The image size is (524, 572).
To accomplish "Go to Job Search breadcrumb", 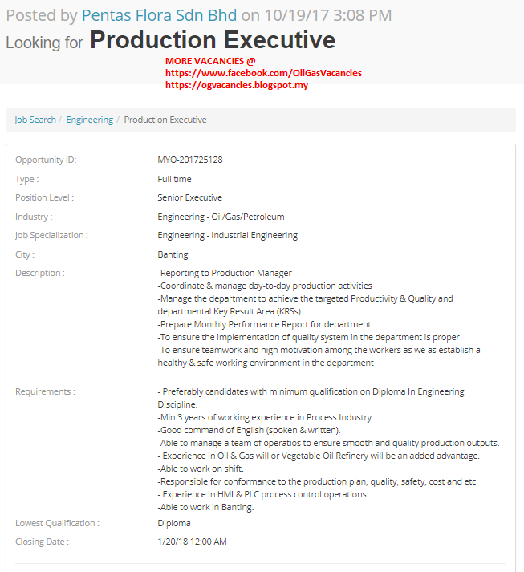I will (x=35, y=120).
